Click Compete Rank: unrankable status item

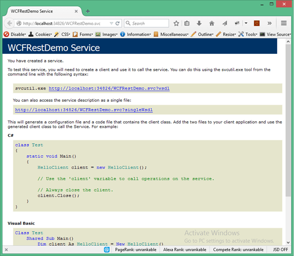coord(238,249)
